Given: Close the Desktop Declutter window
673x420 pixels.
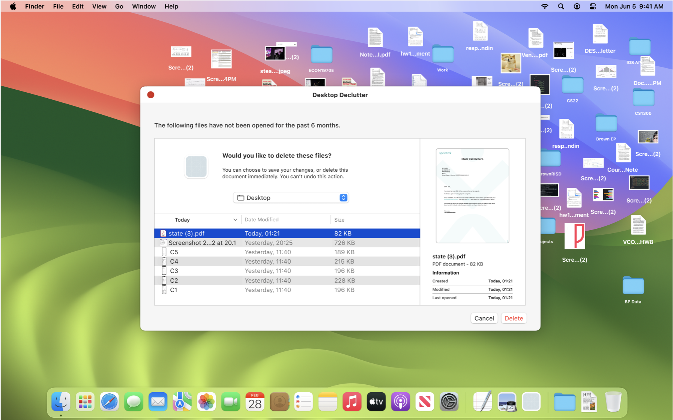Looking at the screenshot, I should tap(151, 95).
